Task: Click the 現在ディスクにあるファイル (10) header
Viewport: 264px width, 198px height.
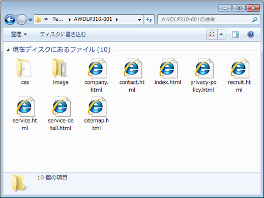Action: coord(62,50)
